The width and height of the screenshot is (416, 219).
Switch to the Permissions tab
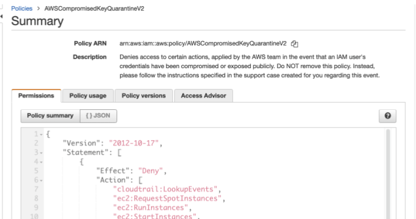click(x=36, y=96)
